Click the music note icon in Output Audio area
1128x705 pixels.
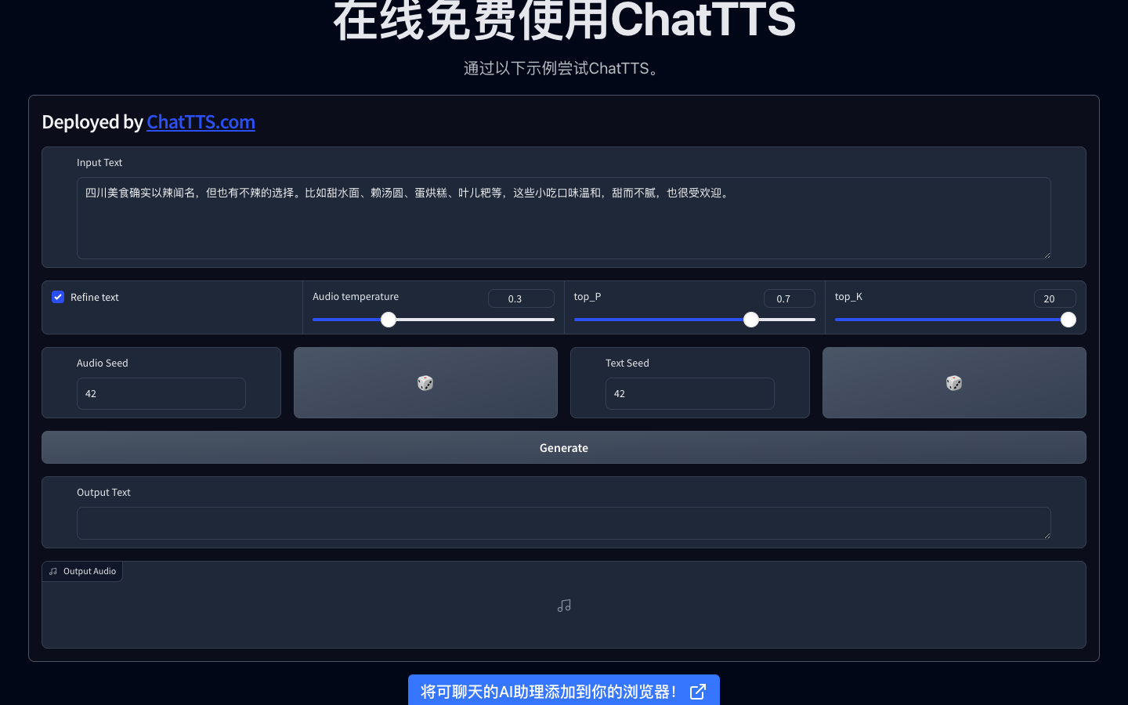pyautogui.click(x=564, y=606)
